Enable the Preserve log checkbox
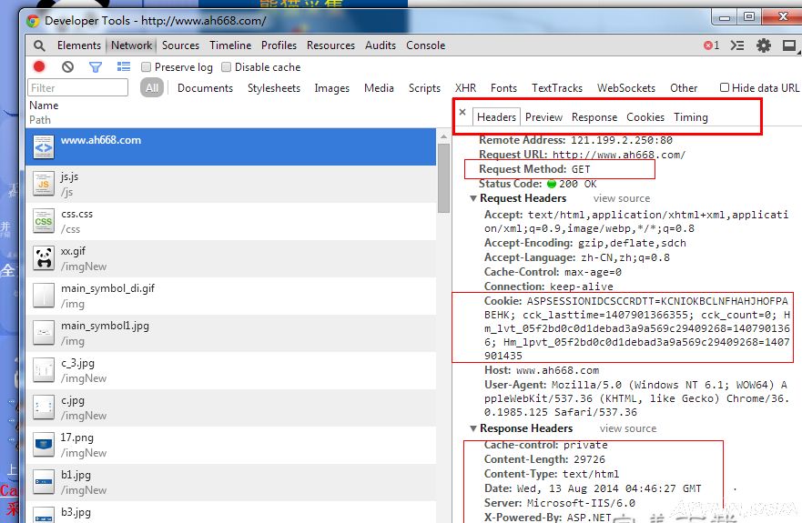 [x=147, y=67]
